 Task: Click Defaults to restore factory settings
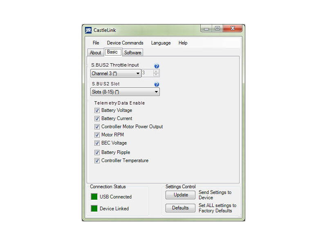tap(180, 208)
